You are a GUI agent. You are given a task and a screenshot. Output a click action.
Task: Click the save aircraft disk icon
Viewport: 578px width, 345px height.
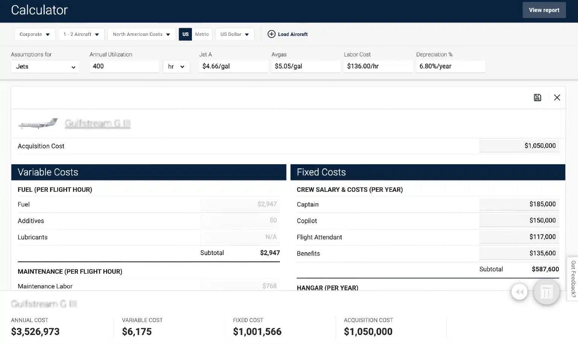click(x=537, y=98)
